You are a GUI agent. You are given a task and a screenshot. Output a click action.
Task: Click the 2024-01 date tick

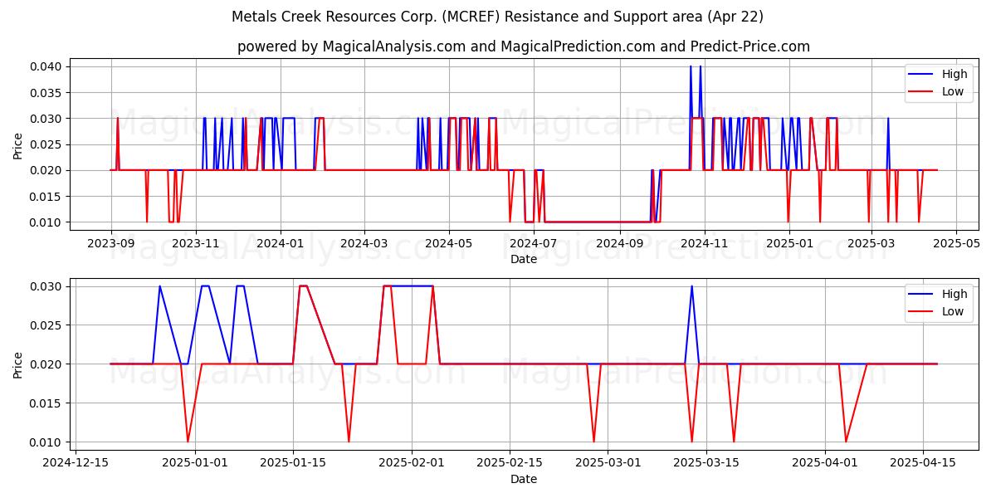[x=280, y=242]
